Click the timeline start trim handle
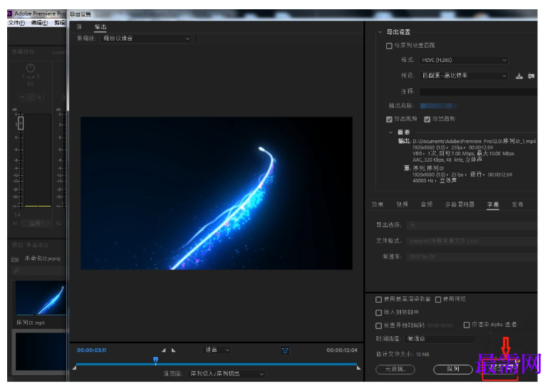Screen dimensions: 555x386 tap(74, 368)
